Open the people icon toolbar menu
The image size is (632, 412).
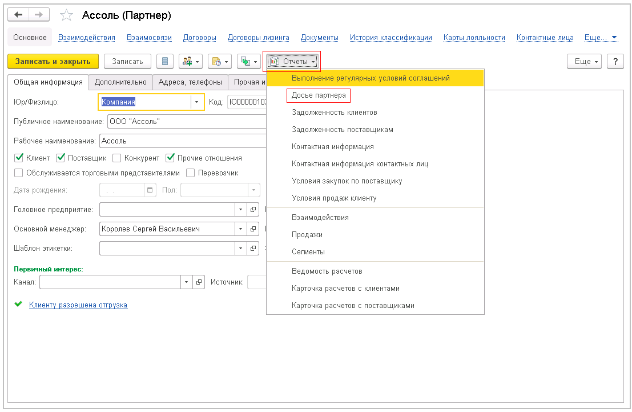[190, 61]
